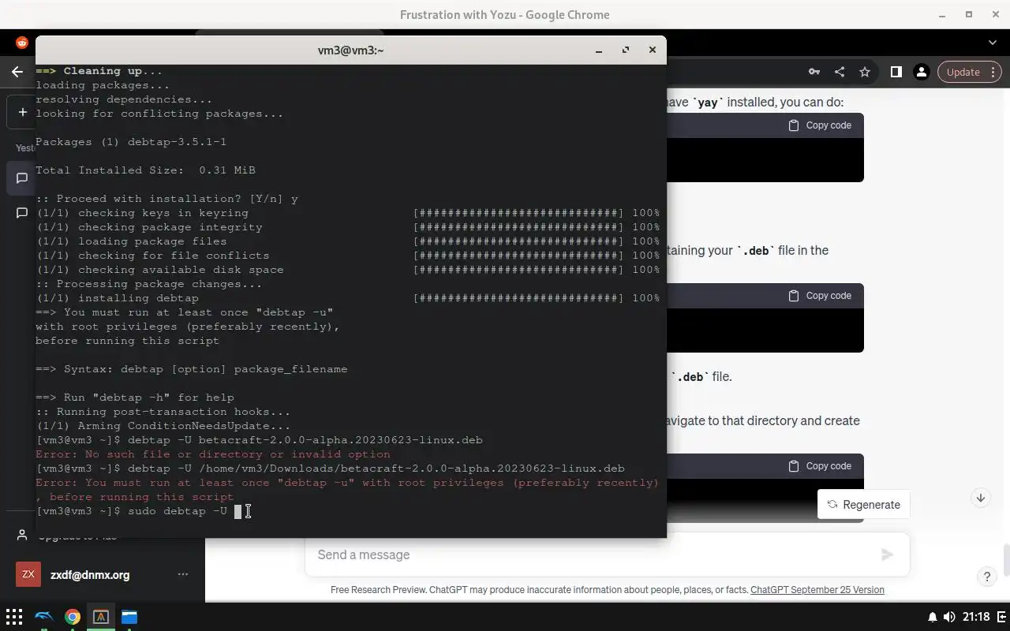Viewport: 1010px width, 631px height.
Task: Copy code from the second code block
Action: 820,296
